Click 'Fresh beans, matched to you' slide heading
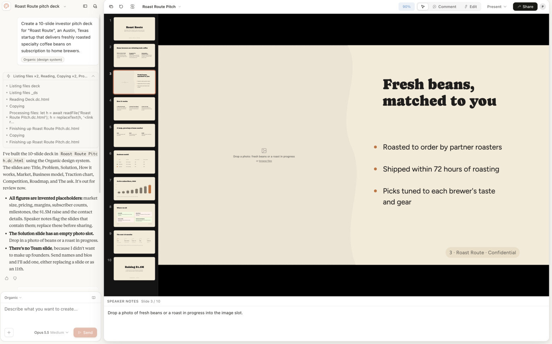The width and height of the screenshot is (552, 344). (439, 93)
